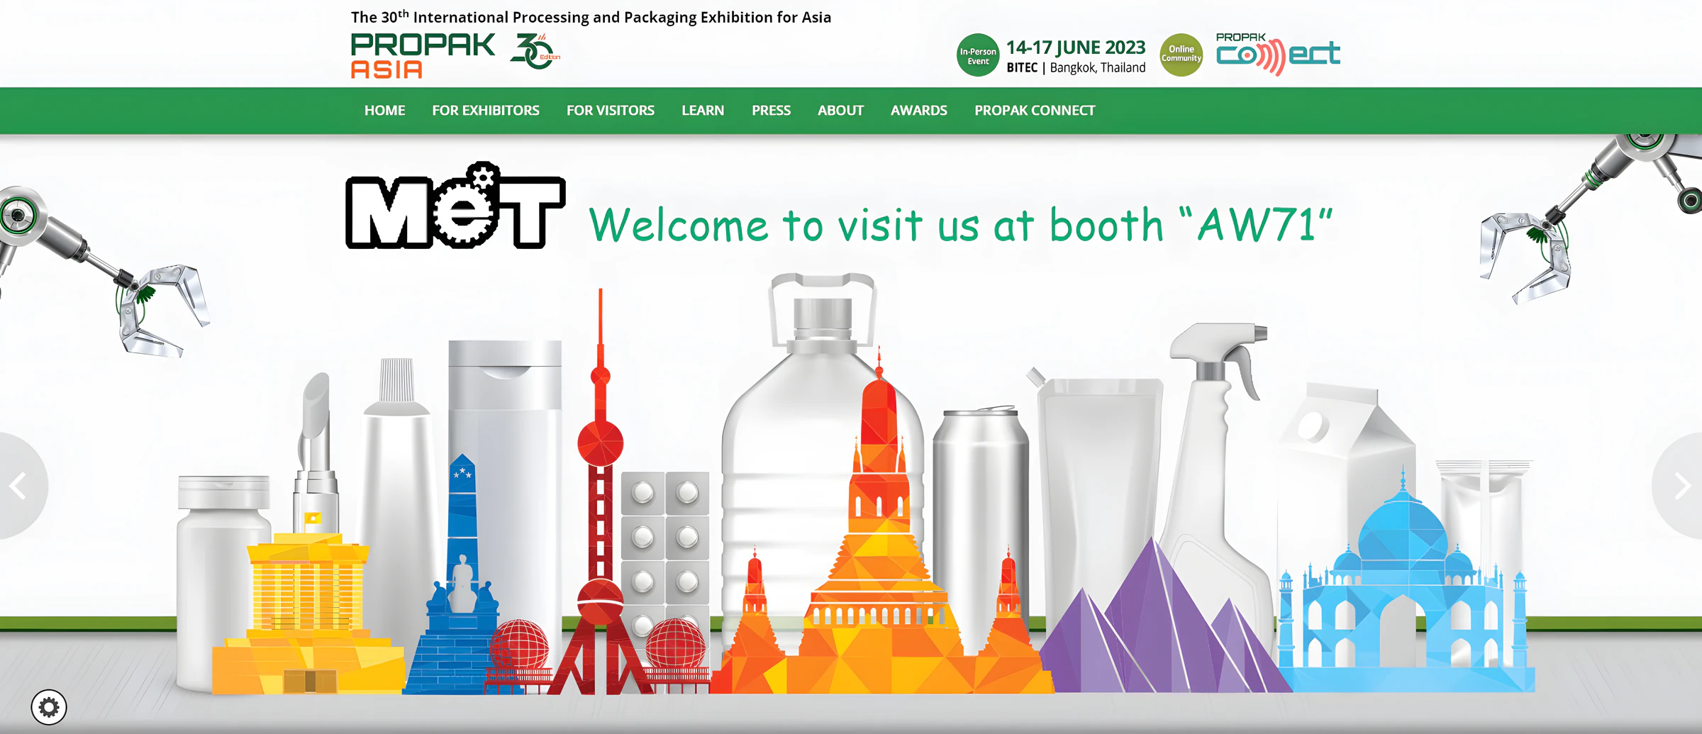Viewport: 1702px width, 734px height.
Task: Click the green In-Person Event badge
Action: (978, 55)
